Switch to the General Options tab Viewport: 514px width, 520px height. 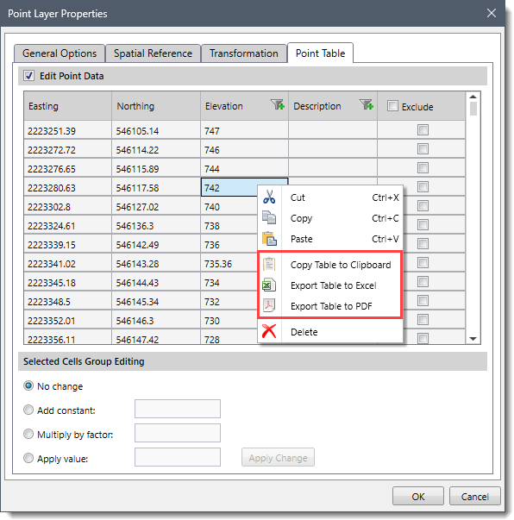(x=60, y=53)
